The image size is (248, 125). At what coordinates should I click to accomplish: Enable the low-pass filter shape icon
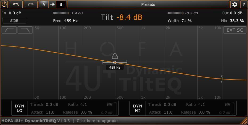coord(25,30)
